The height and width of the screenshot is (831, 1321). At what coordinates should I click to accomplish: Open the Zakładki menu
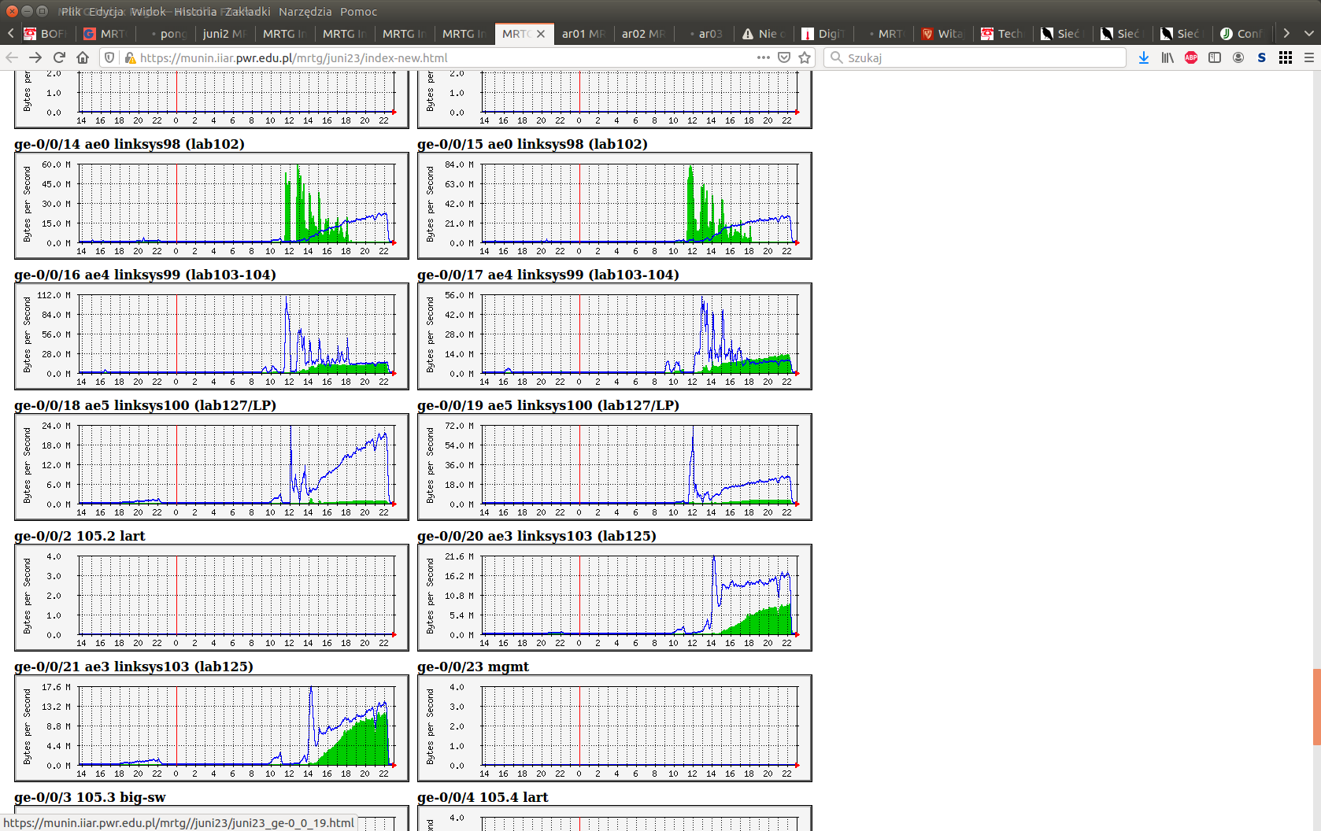(247, 12)
